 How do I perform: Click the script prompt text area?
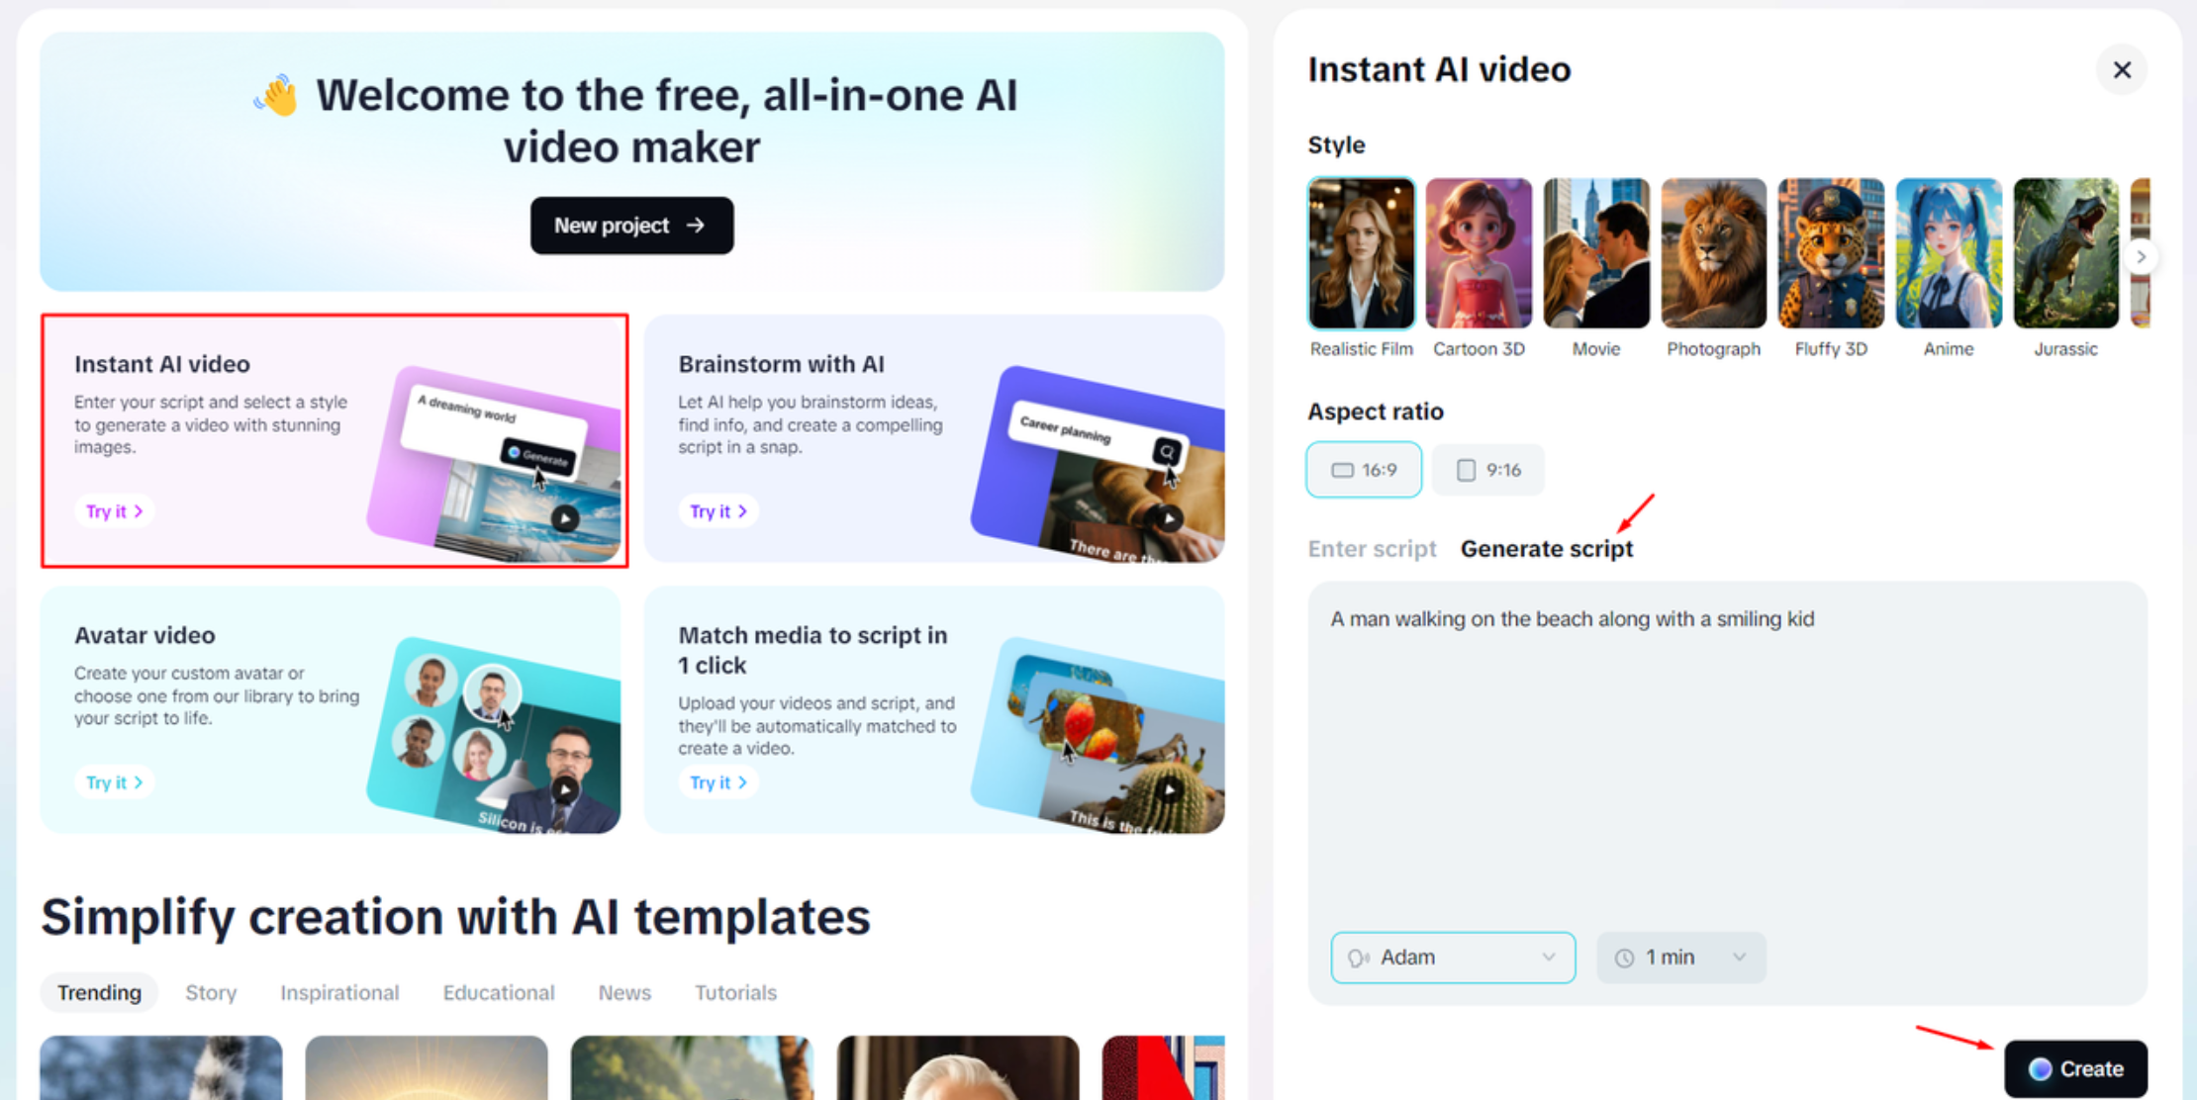[1726, 752]
